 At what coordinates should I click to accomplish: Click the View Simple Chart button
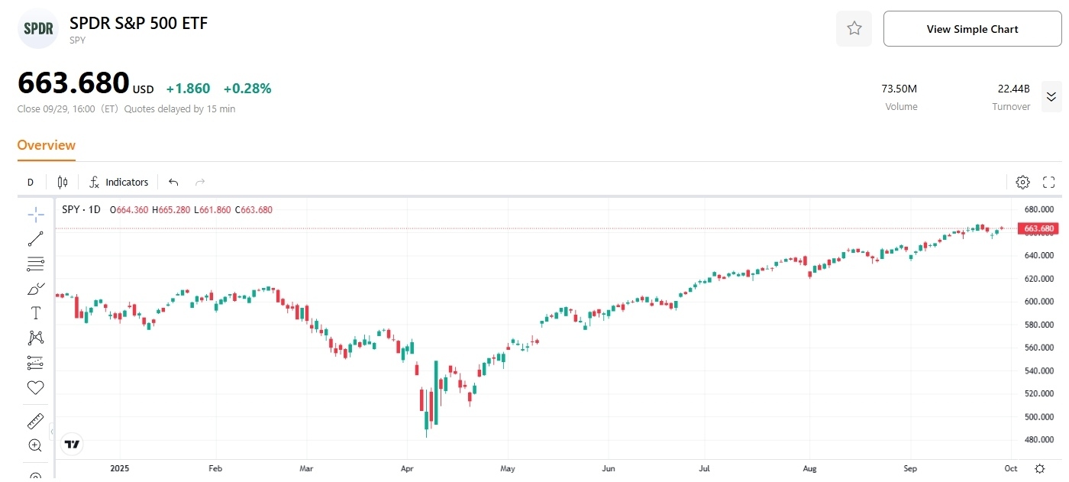pos(972,29)
